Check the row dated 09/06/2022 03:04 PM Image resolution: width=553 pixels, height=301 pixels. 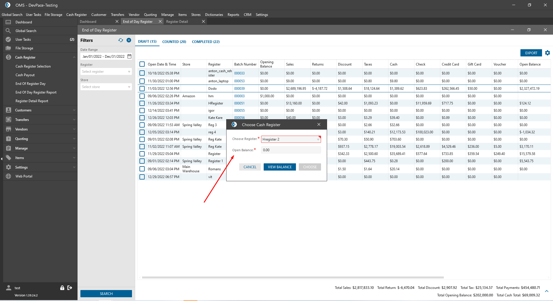[x=142, y=169]
